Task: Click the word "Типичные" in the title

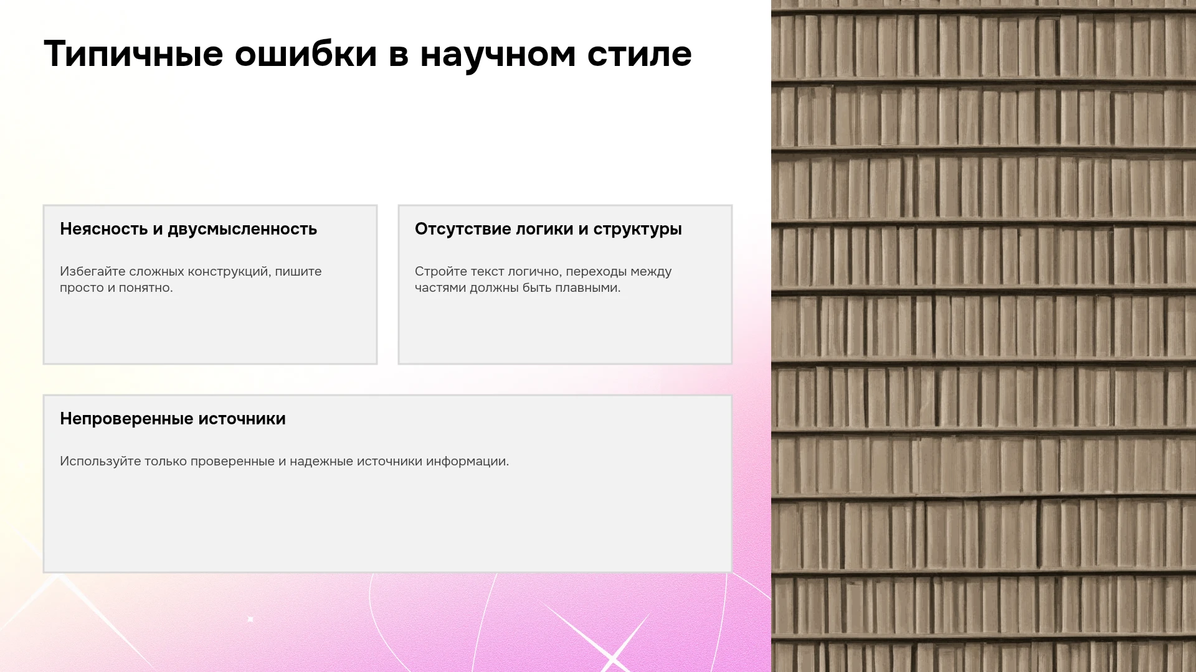Action: tap(133, 54)
